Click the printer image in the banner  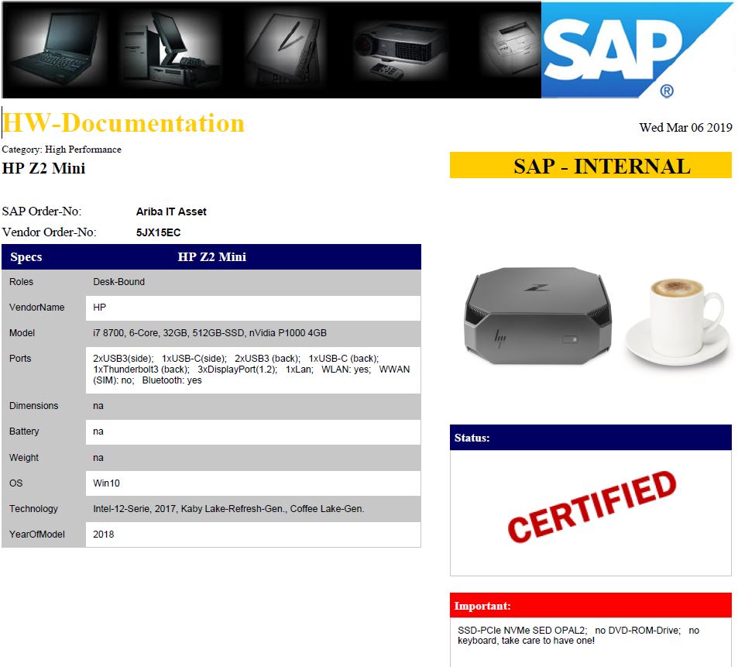tap(512, 47)
